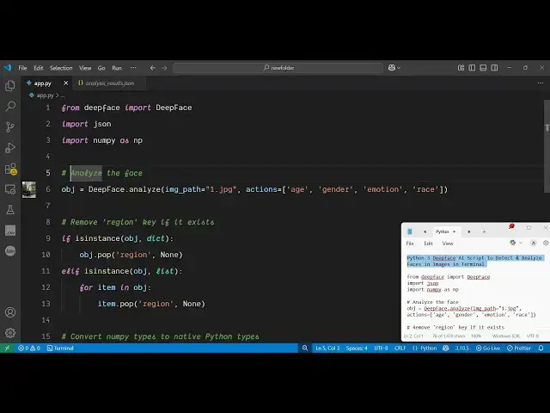Click Go Live in the status bar
Image resolution: width=550 pixels, height=413 pixels.
(x=488, y=348)
